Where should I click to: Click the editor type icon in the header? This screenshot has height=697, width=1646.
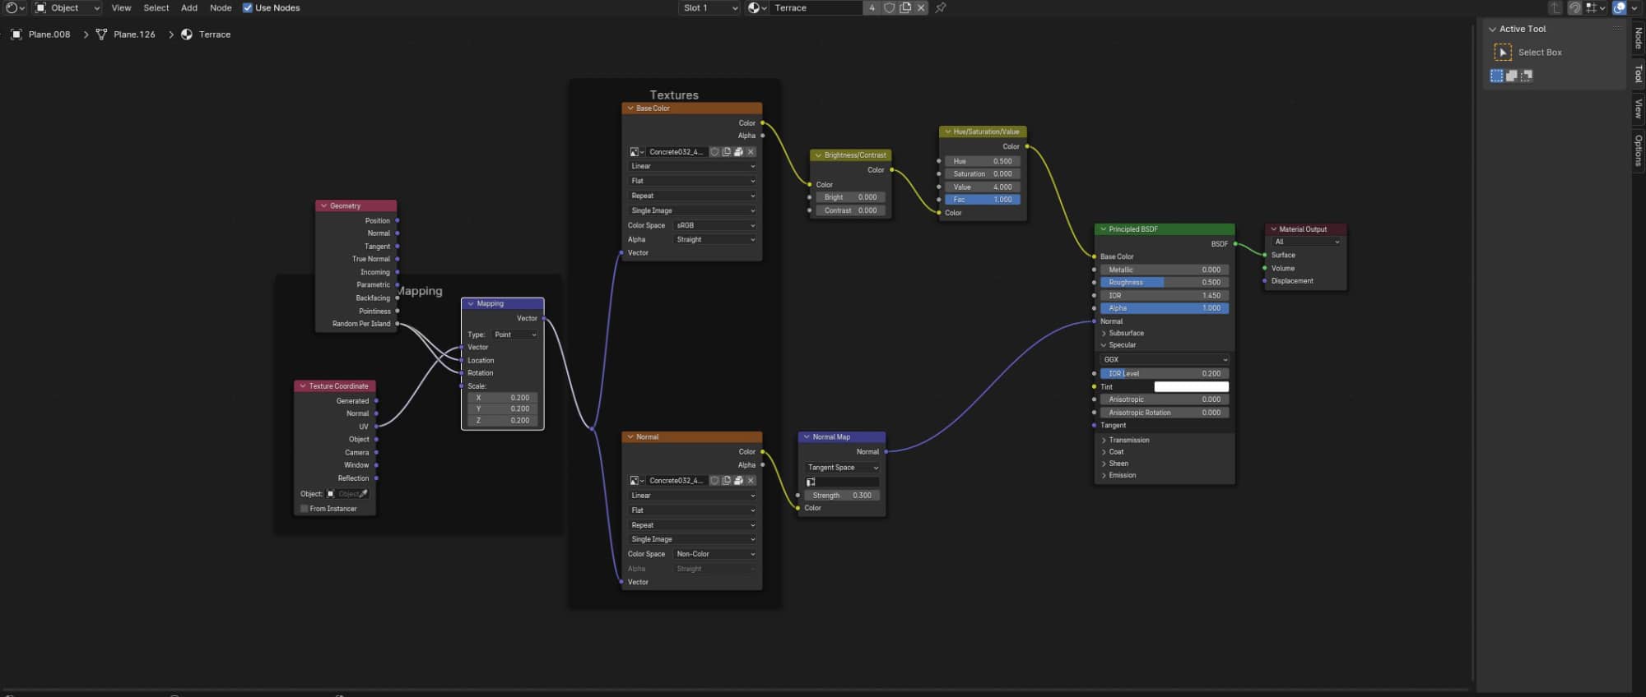[x=15, y=7]
